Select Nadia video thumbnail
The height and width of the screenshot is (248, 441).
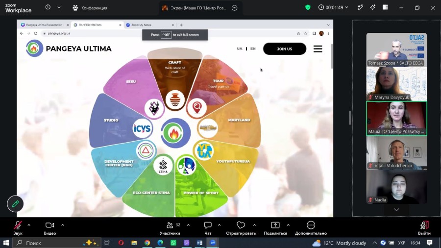coord(396,187)
